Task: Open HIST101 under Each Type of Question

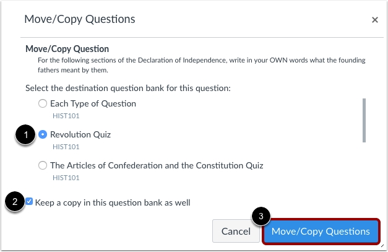Action: (66, 116)
